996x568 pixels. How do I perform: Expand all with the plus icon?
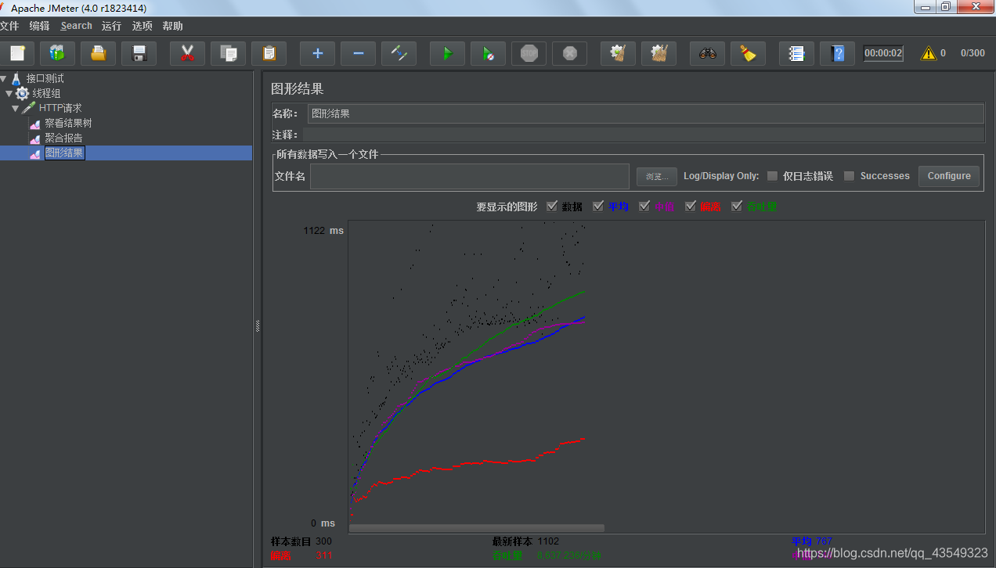[x=317, y=53]
